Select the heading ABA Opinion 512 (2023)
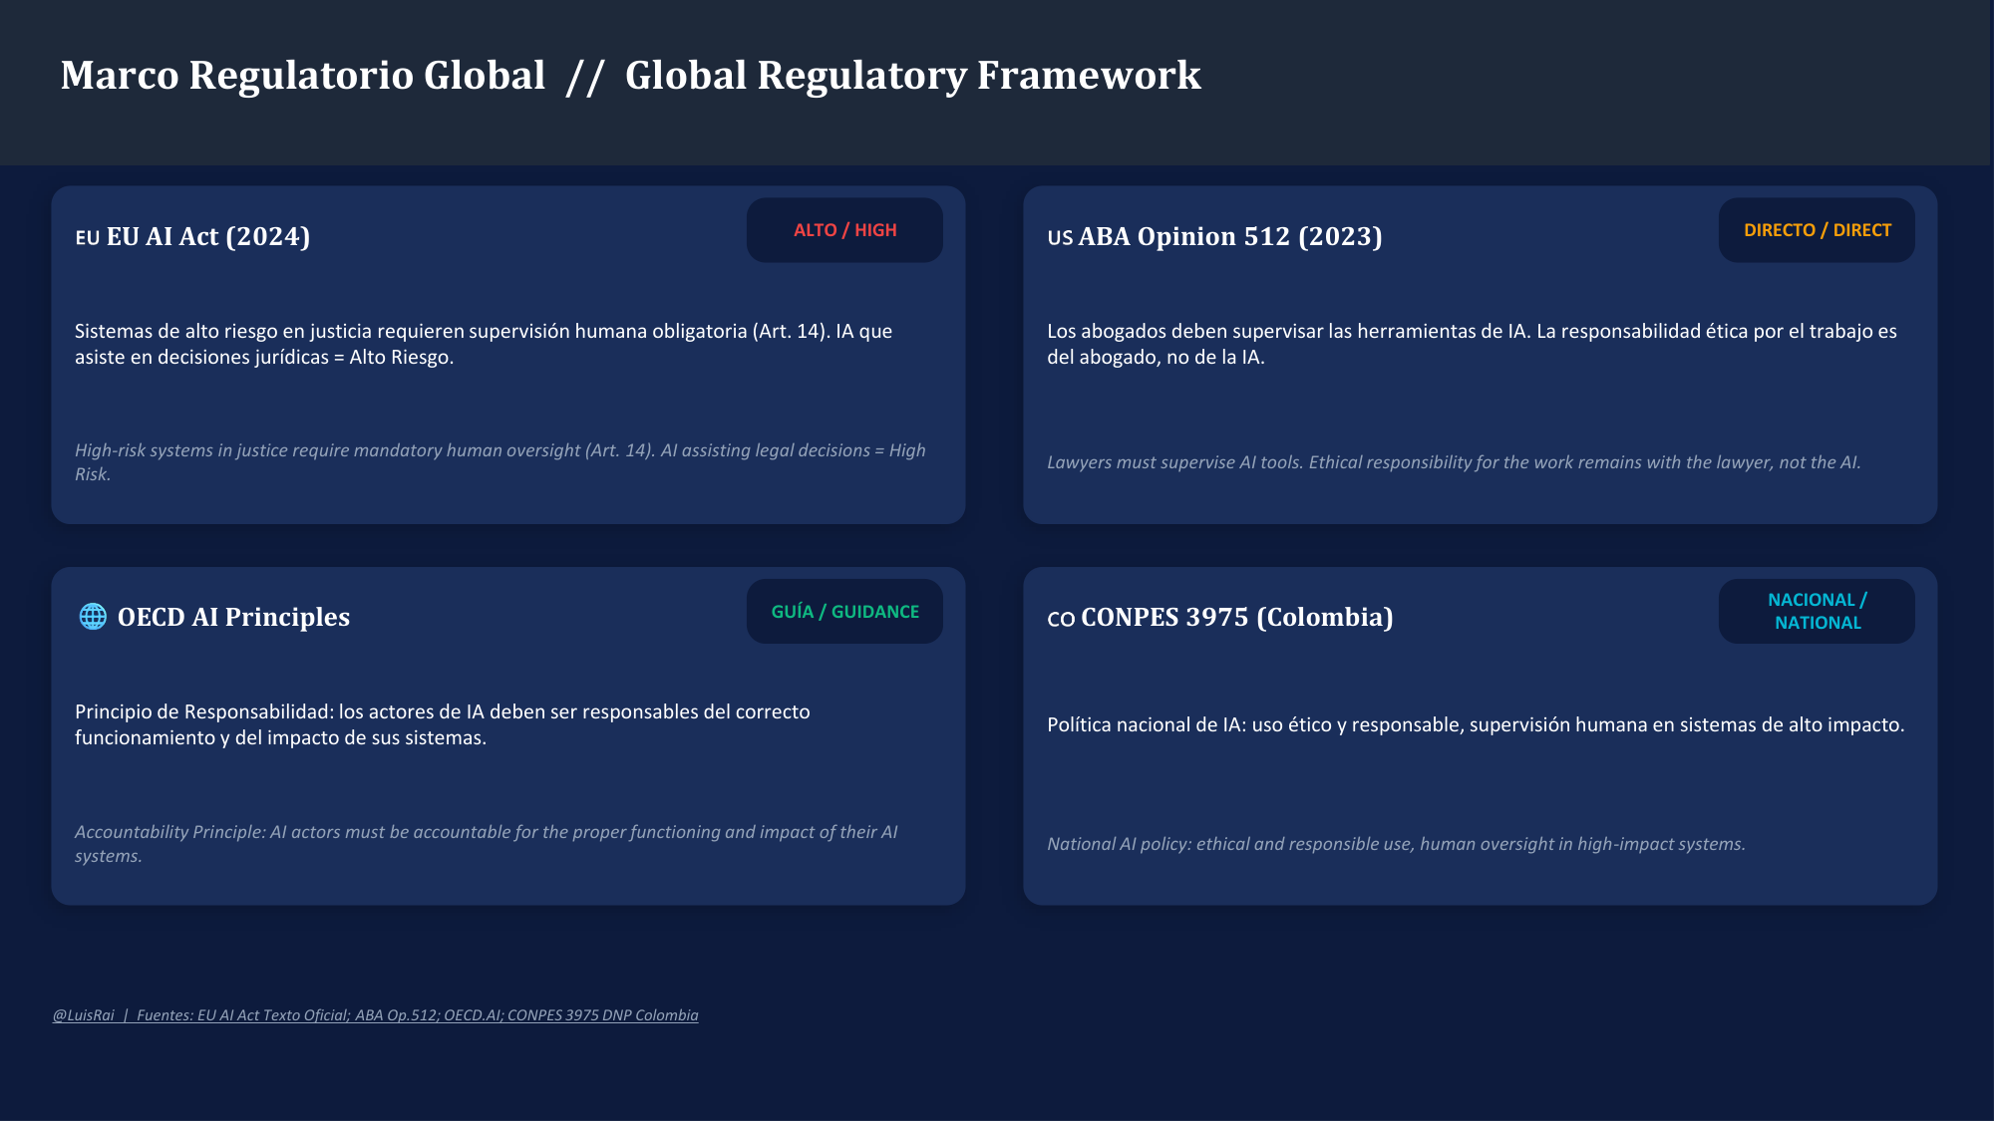 click(1214, 236)
